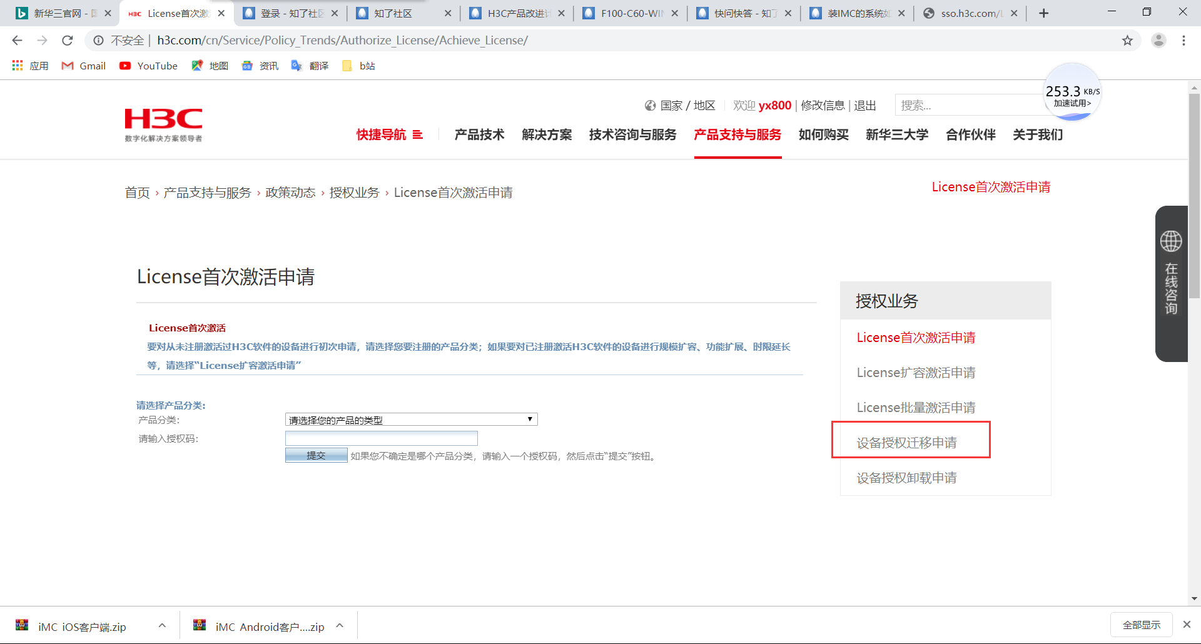The image size is (1201, 644).
Task: Open the YouTube bookmark
Action: pyautogui.click(x=149, y=66)
